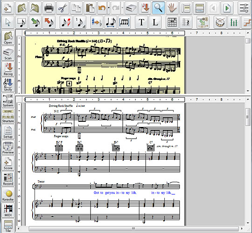Click the lower pane vertical scrollbar thumb
The height and width of the screenshot is (233, 252).
248,117
